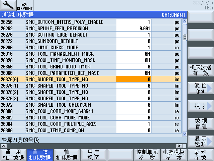This screenshot has width=214, height=161.
Task: Click the vertical scrollbar up arrow
Action: click(185, 21)
